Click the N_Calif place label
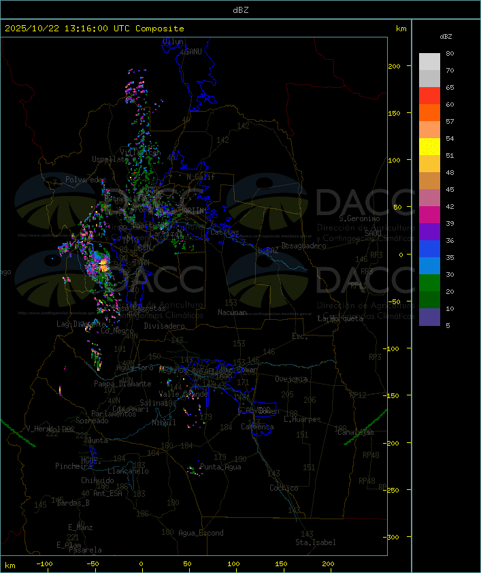The width and height of the screenshot is (481, 573). pyautogui.click(x=201, y=177)
